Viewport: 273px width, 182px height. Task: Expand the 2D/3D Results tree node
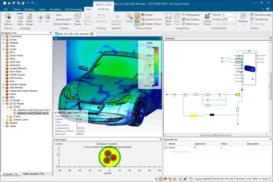pos(4,103)
